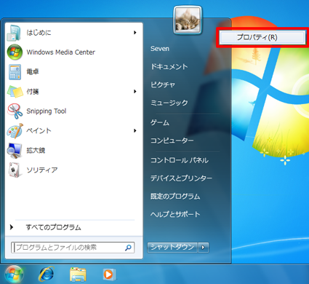Open 既定のプログラム
This screenshot has width=309, height=284.
click(x=175, y=197)
